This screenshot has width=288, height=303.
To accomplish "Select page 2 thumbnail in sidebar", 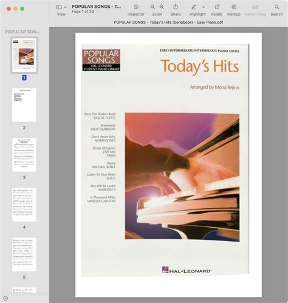I will coord(24,105).
